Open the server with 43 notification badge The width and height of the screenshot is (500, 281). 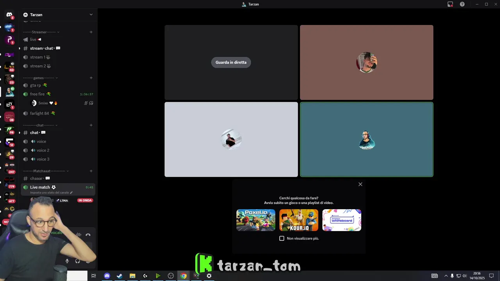coord(9,66)
